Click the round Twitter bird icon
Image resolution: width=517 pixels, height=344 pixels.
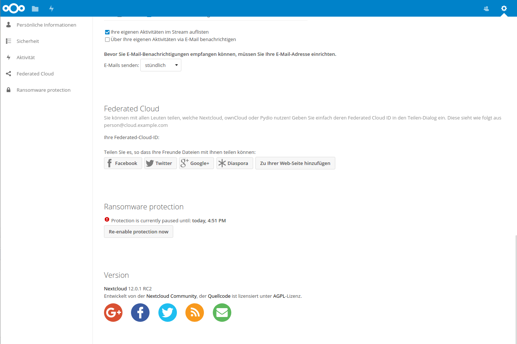coord(168,313)
